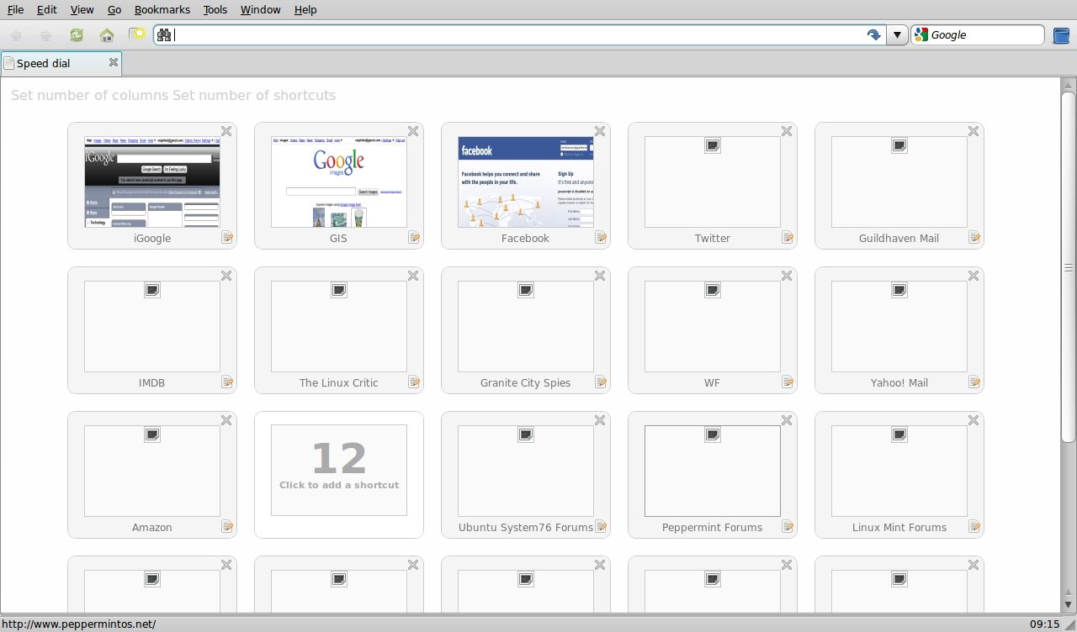Open the File menu

point(15,9)
